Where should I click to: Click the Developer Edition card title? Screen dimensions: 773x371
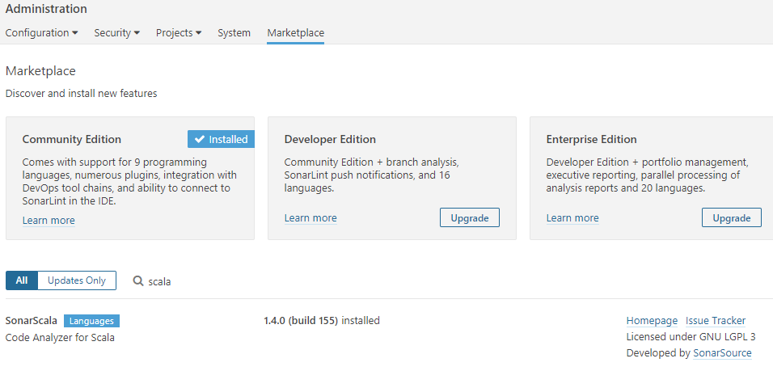(330, 140)
